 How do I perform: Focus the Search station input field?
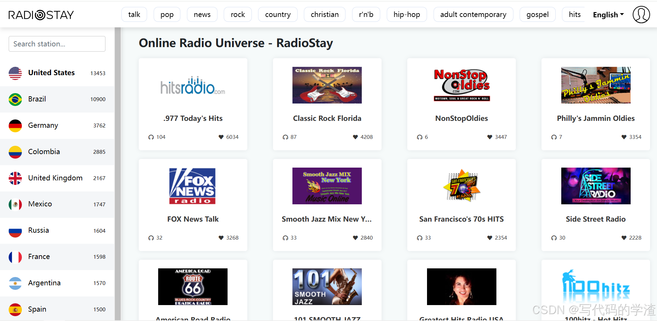pyautogui.click(x=57, y=44)
